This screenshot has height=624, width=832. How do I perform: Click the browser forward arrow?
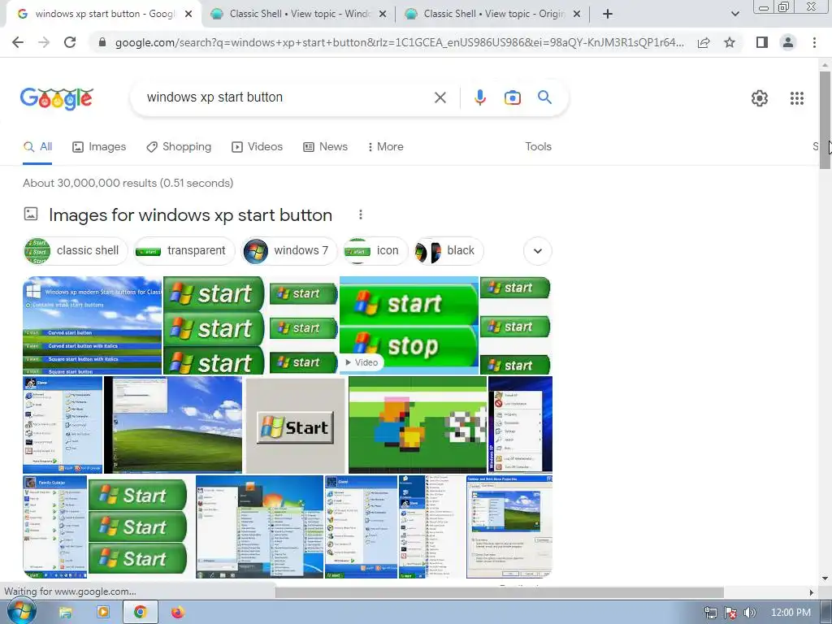point(44,42)
